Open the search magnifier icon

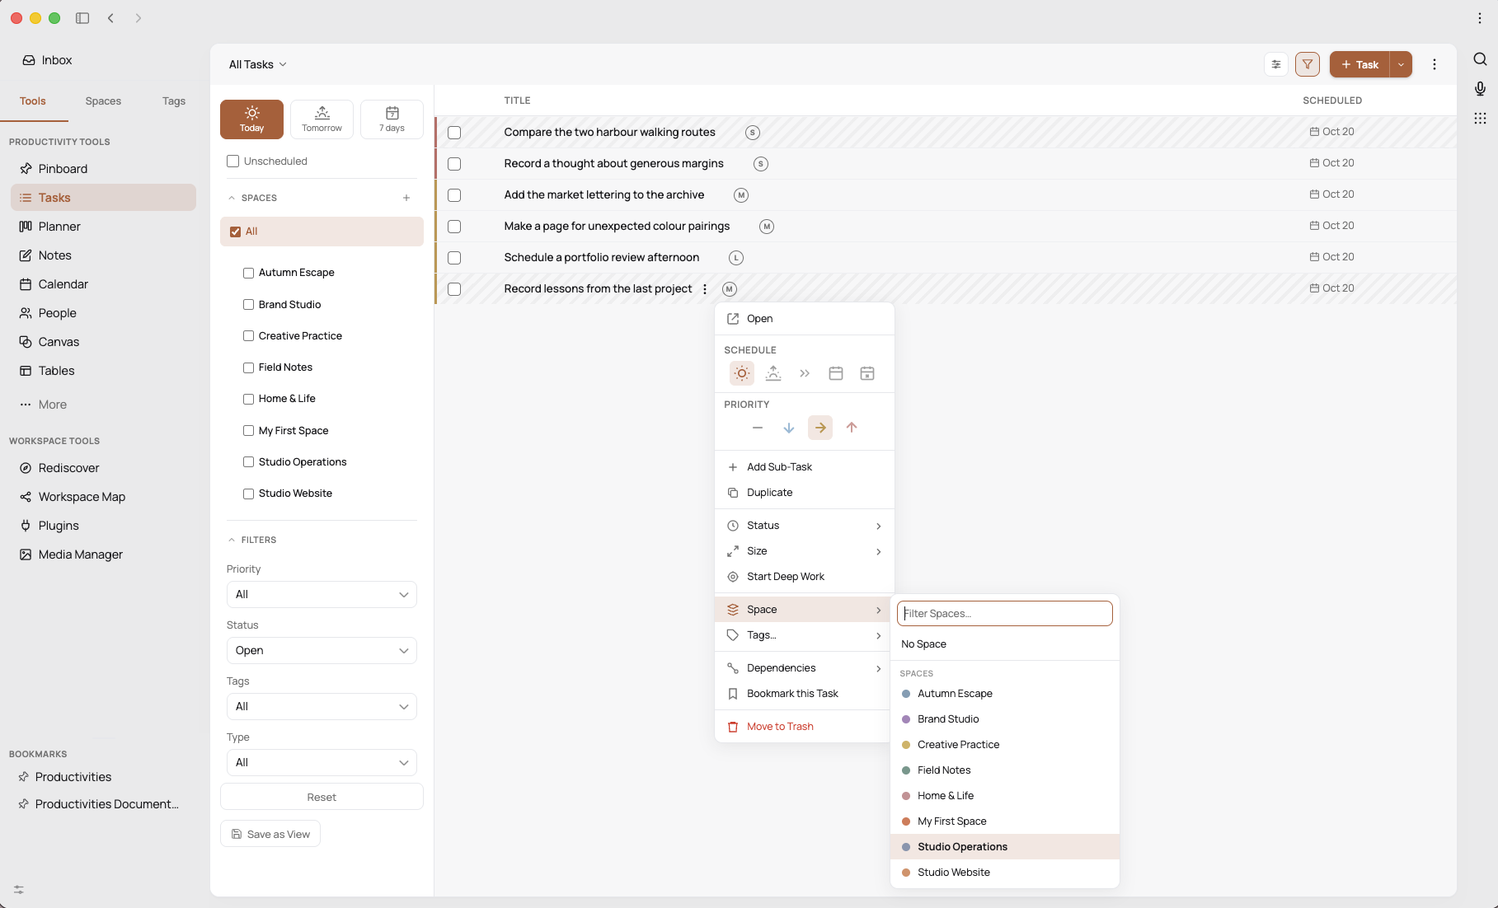coord(1480,59)
